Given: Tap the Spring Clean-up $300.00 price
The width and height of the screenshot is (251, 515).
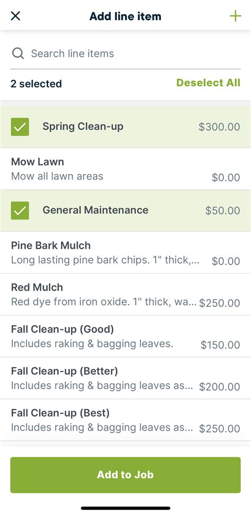Looking at the screenshot, I should click(x=219, y=127).
